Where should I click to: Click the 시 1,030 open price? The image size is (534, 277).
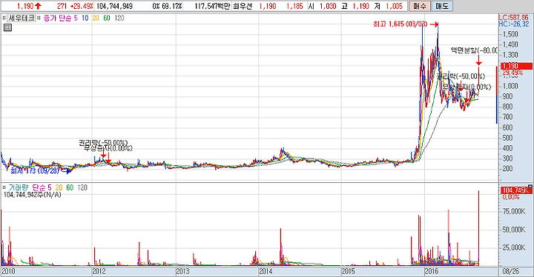[x=322, y=6]
